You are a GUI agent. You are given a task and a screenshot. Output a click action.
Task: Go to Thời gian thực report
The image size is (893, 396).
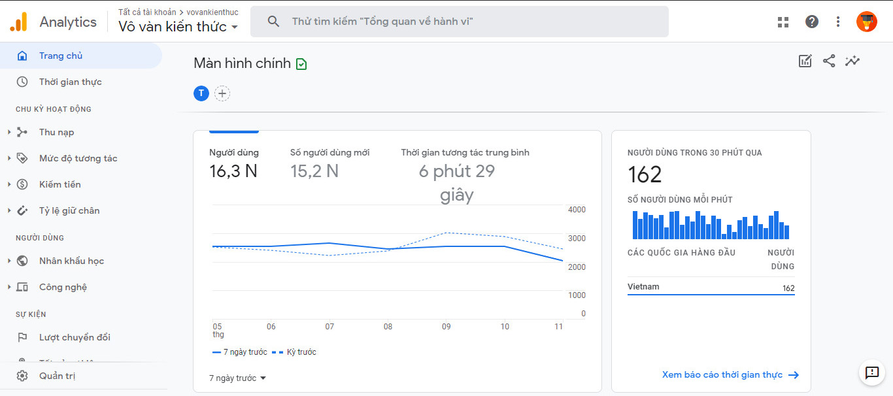[x=70, y=82]
